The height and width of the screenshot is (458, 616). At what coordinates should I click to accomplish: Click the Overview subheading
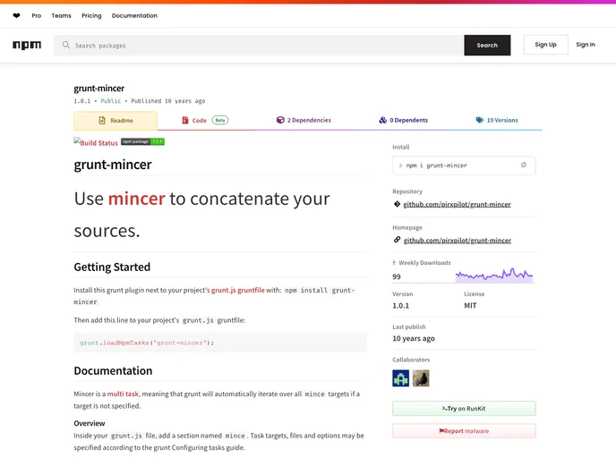(90, 423)
